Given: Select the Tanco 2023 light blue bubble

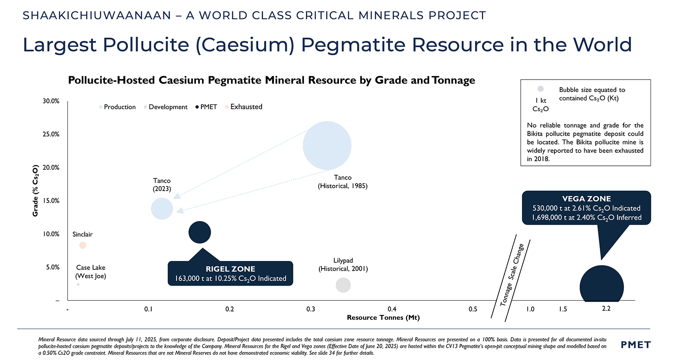Looking at the screenshot, I should click(x=162, y=208).
